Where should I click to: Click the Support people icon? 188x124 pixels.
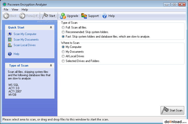[84, 16]
